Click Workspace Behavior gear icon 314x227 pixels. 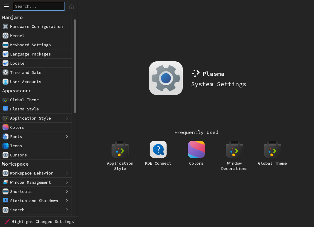pos(6,173)
